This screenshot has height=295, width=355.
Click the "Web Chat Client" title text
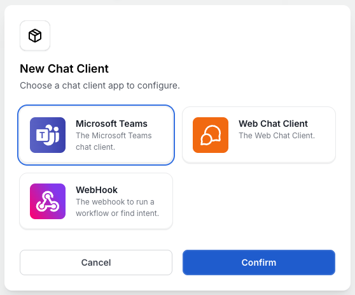click(x=273, y=124)
